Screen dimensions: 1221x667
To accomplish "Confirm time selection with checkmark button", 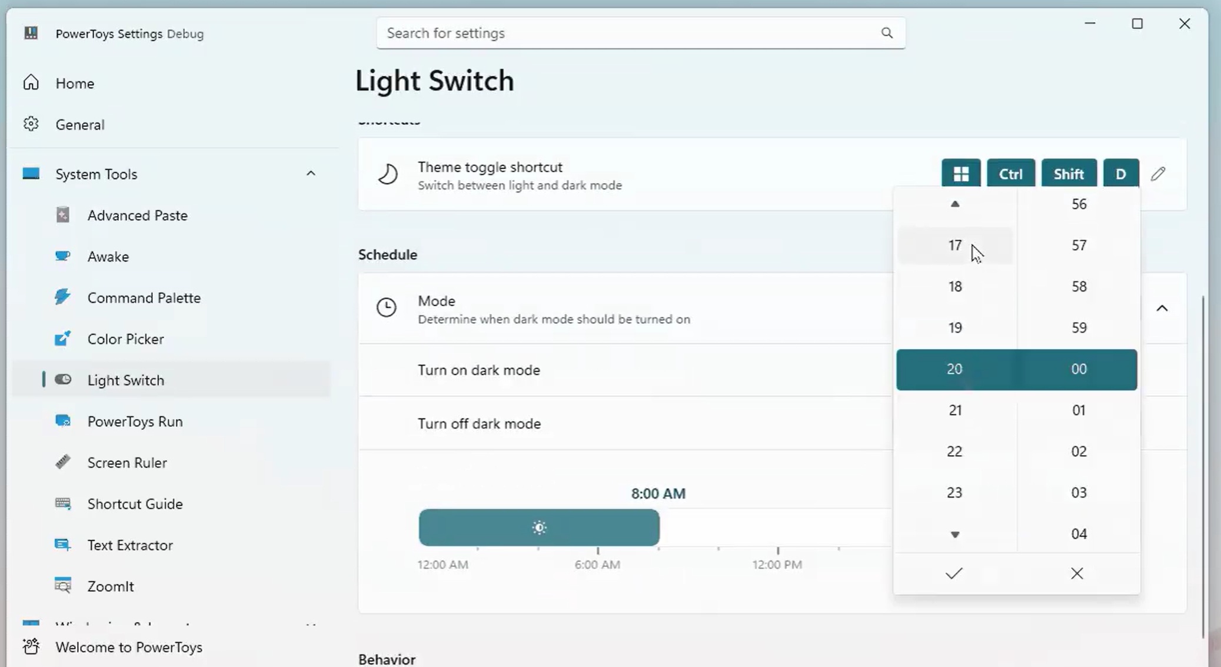I will [x=954, y=573].
